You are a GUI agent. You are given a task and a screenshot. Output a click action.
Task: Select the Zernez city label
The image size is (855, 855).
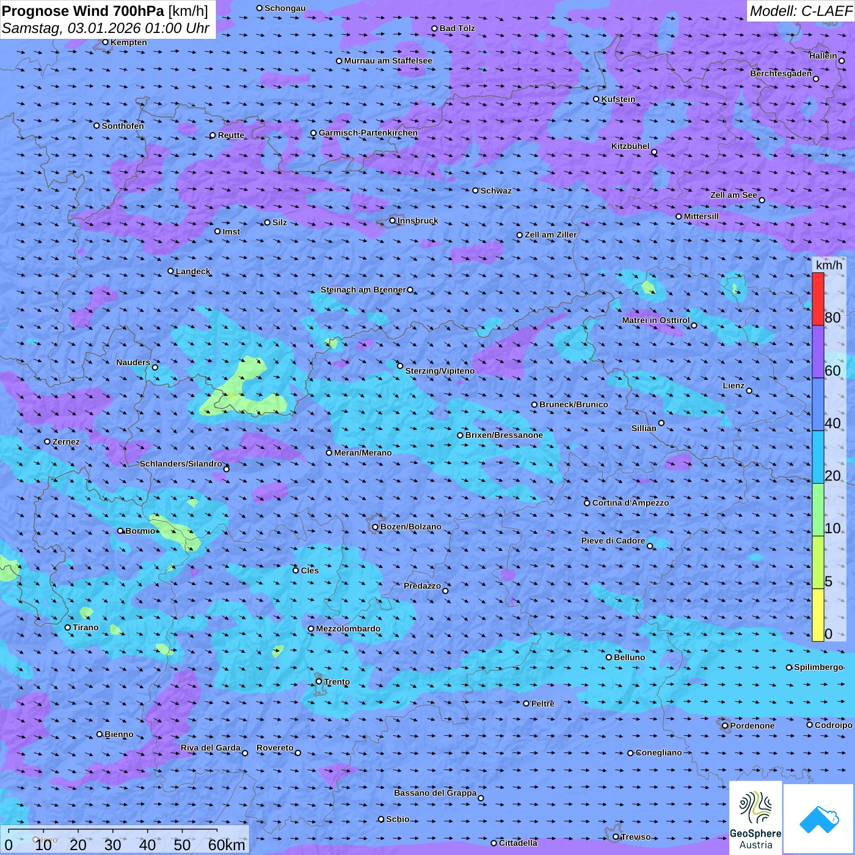pos(66,442)
